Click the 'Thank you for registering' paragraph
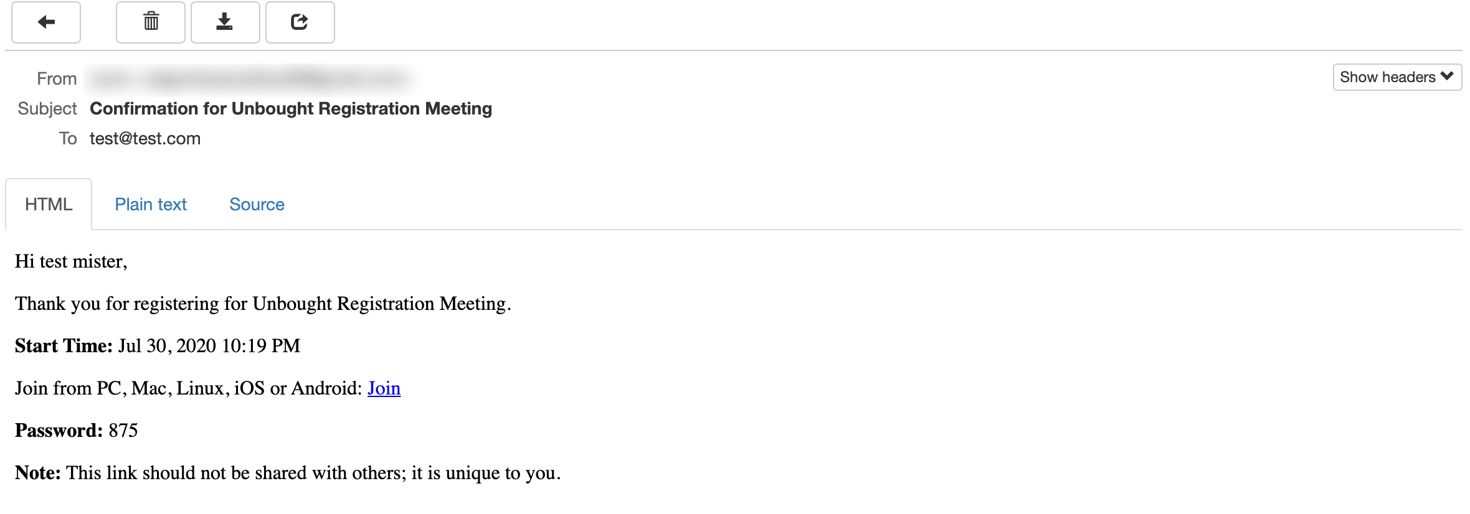 (263, 304)
